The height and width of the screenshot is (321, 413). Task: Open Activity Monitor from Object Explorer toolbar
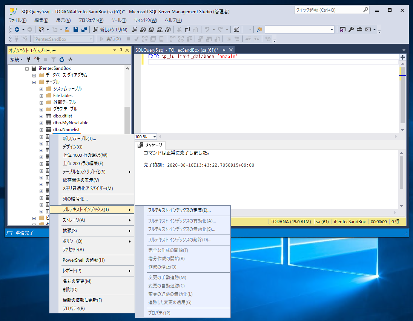pos(71,59)
